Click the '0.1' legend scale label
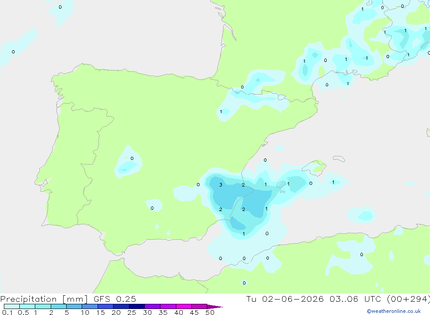Viewport: 430px width, 315px height. pyautogui.click(x=7, y=312)
